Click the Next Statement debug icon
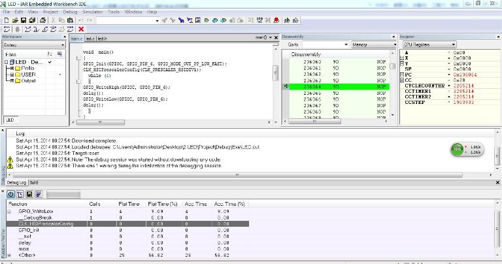Image resolution: width=502 pixels, height=264 pixels. [53, 29]
